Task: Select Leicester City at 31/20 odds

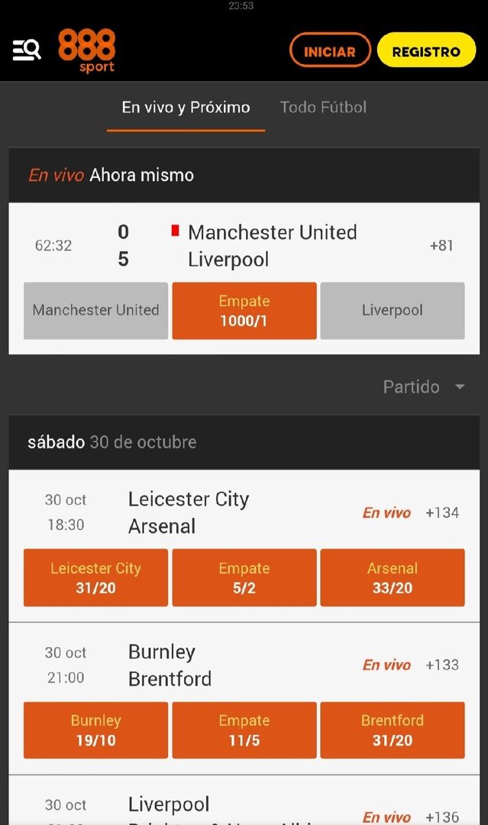Action: pos(95,577)
